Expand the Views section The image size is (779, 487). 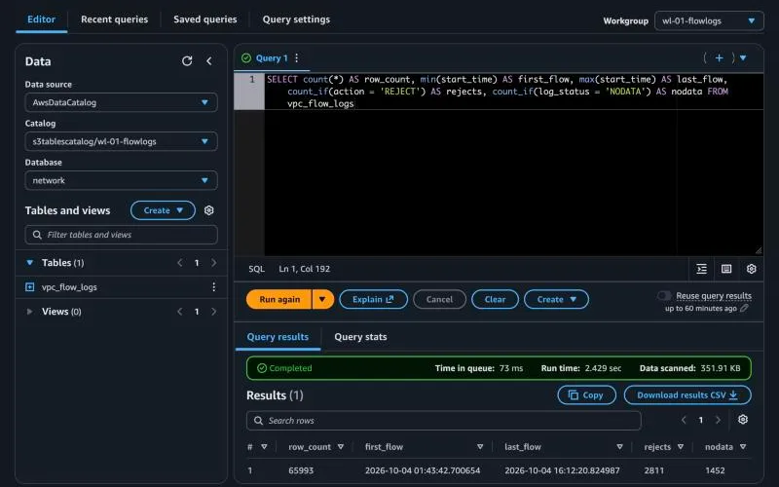click(30, 311)
